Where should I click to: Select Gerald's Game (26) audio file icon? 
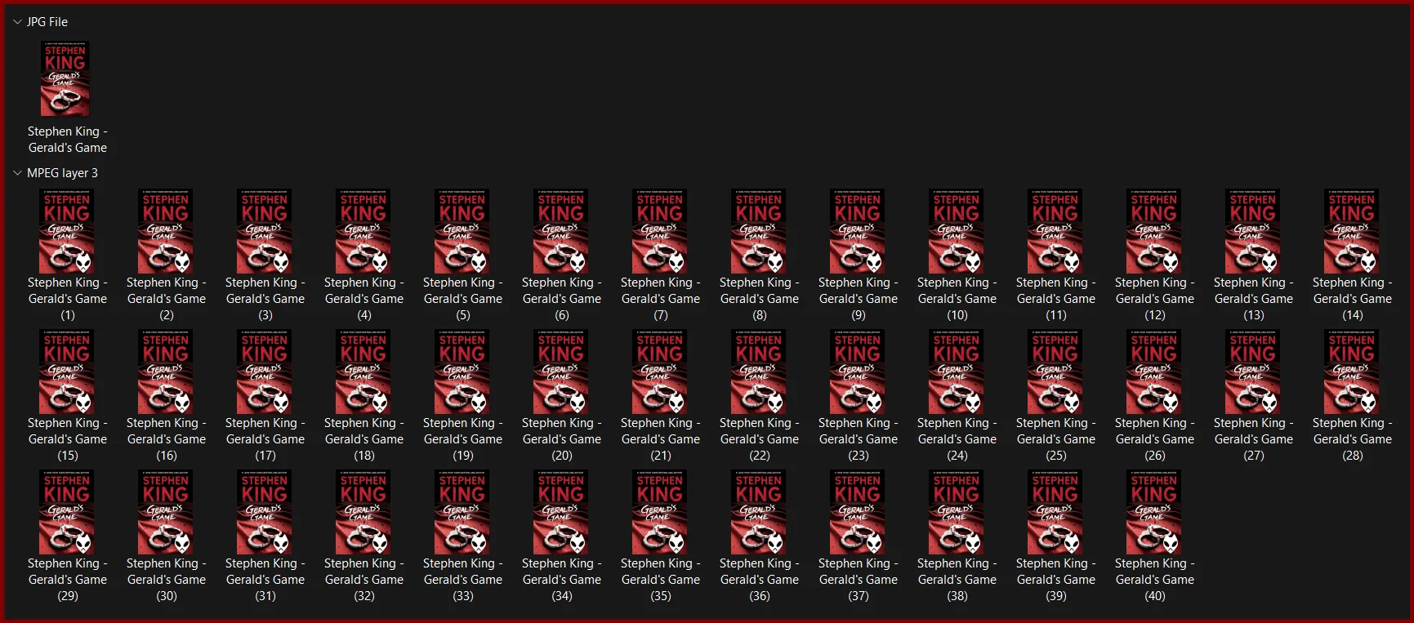(1154, 372)
